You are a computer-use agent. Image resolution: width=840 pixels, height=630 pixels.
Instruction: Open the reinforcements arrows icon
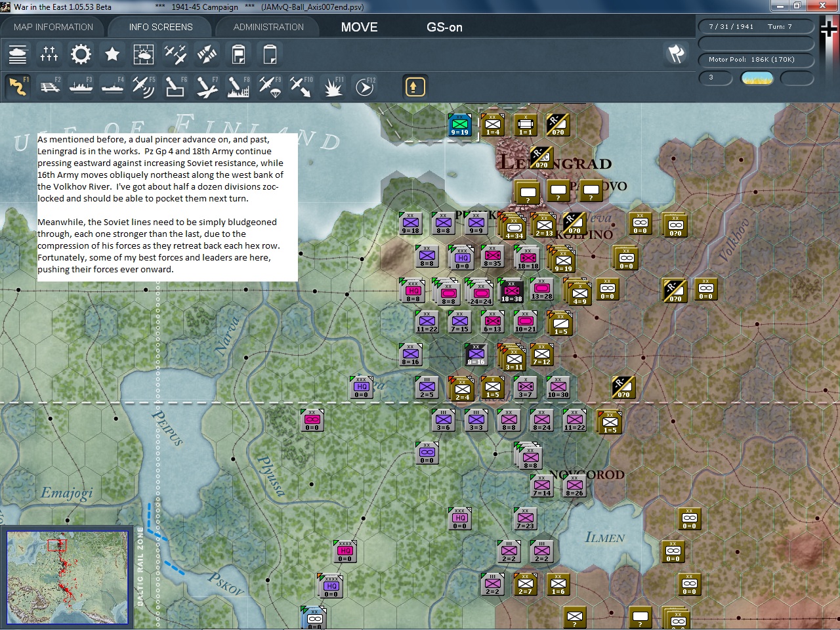pos(207,54)
